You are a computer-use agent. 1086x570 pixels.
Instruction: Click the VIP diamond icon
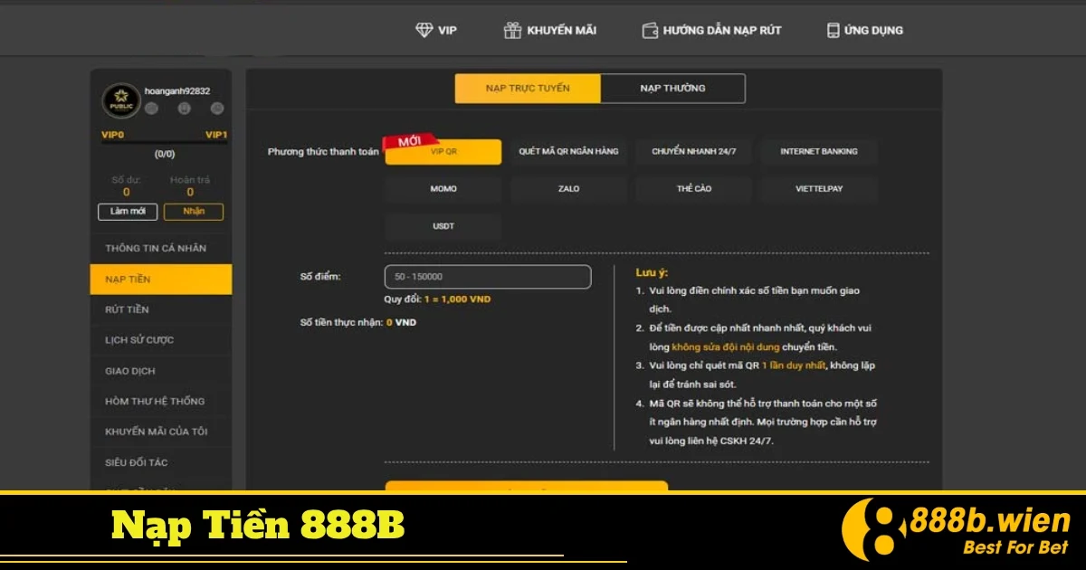424,30
